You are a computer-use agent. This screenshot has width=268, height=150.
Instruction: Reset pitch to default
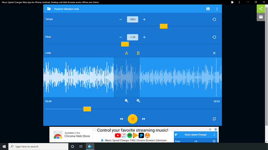214,37
